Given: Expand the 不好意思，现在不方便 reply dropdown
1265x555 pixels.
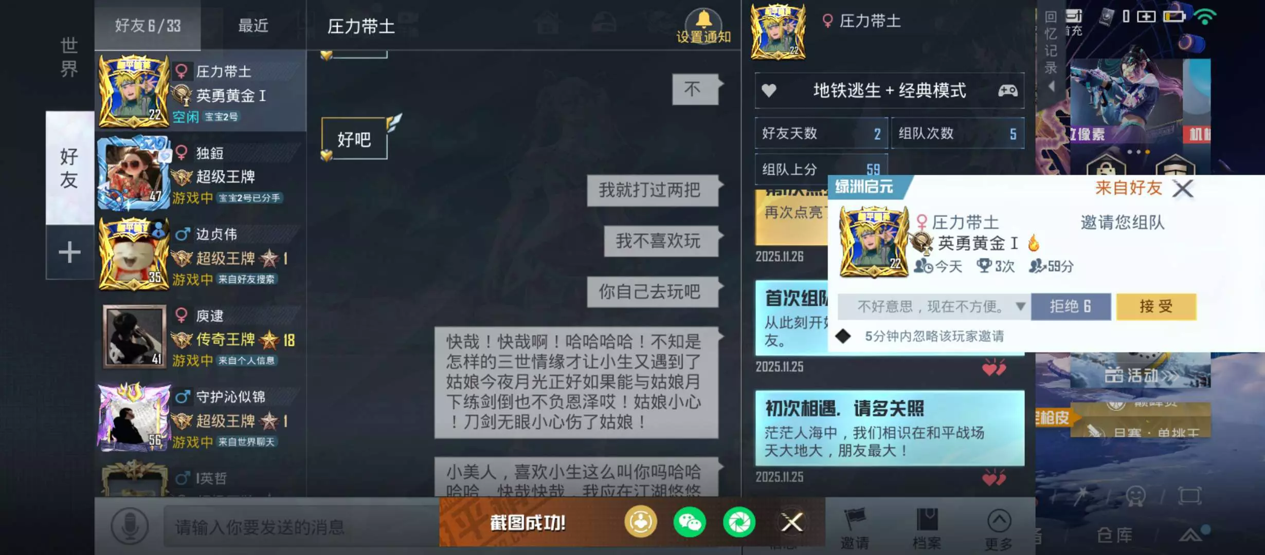Looking at the screenshot, I should [x=1020, y=306].
